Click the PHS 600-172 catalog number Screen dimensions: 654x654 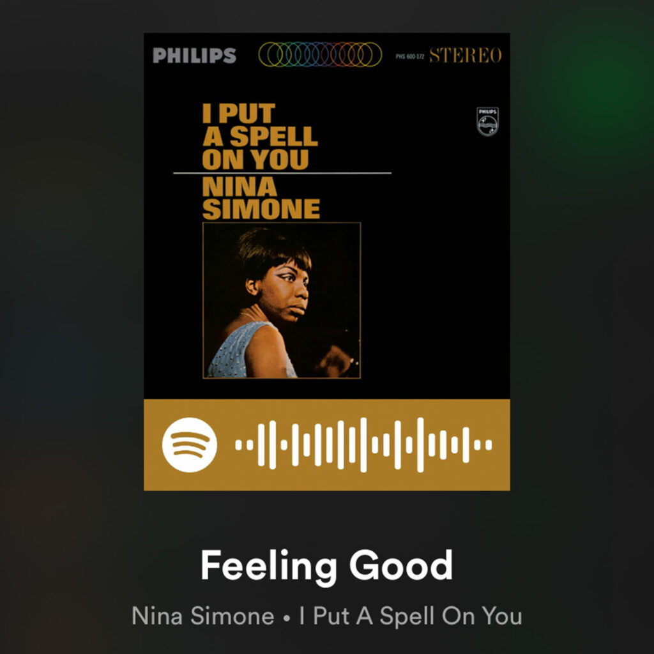[410, 56]
